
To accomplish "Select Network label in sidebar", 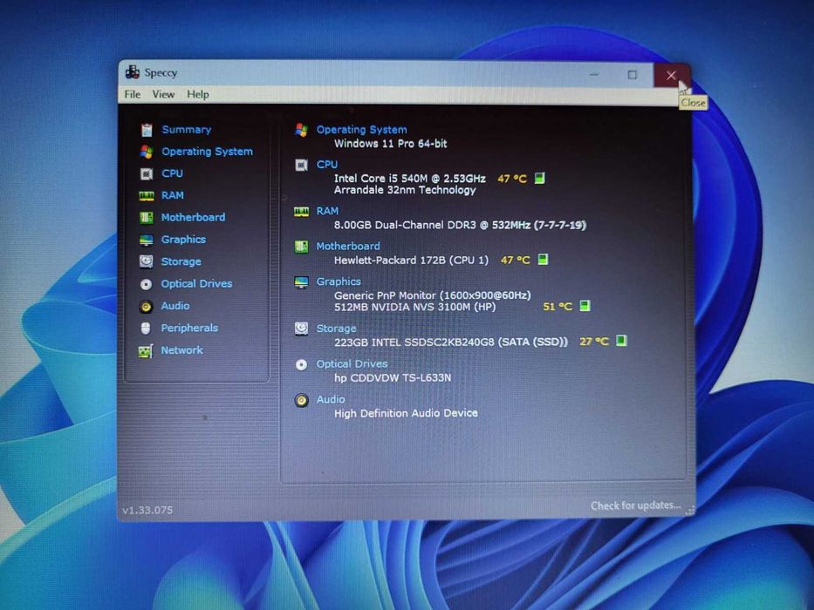I will 181,350.
